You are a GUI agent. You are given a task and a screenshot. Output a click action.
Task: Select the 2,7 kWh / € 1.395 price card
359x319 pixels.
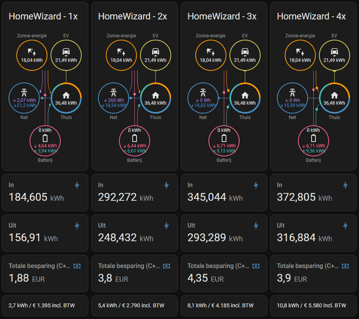pos(44,306)
